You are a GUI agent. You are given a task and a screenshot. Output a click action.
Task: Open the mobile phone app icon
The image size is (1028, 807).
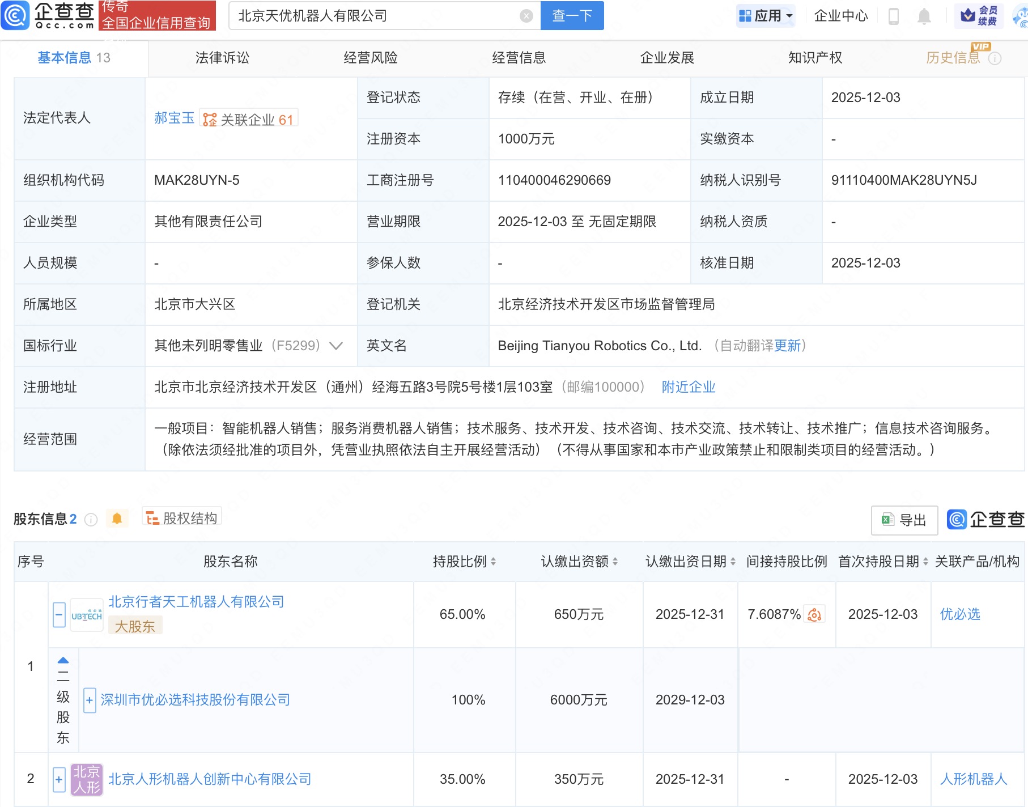point(894,16)
